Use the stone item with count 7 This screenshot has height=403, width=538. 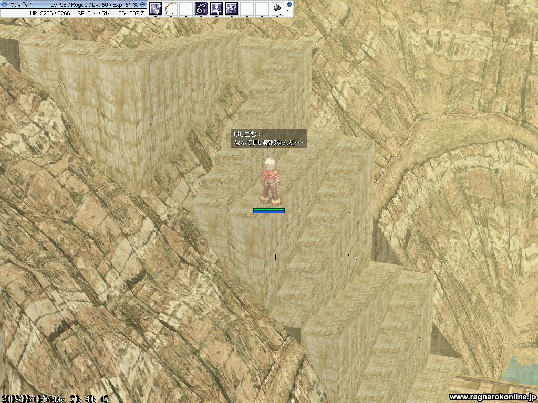277,8
